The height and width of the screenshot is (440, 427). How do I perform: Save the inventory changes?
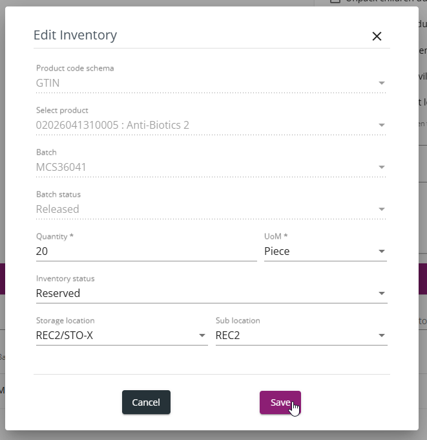tap(280, 402)
